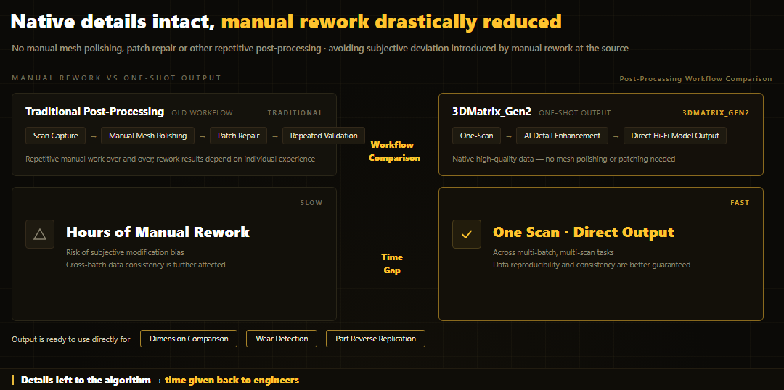Click the Post-Processing Workflow Comparison caption
784x390 pixels.
pos(695,79)
